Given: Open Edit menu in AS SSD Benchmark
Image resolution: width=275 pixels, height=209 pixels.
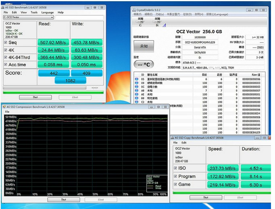Looking at the screenshot, I should pyautogui.click(x=14, y=12).
